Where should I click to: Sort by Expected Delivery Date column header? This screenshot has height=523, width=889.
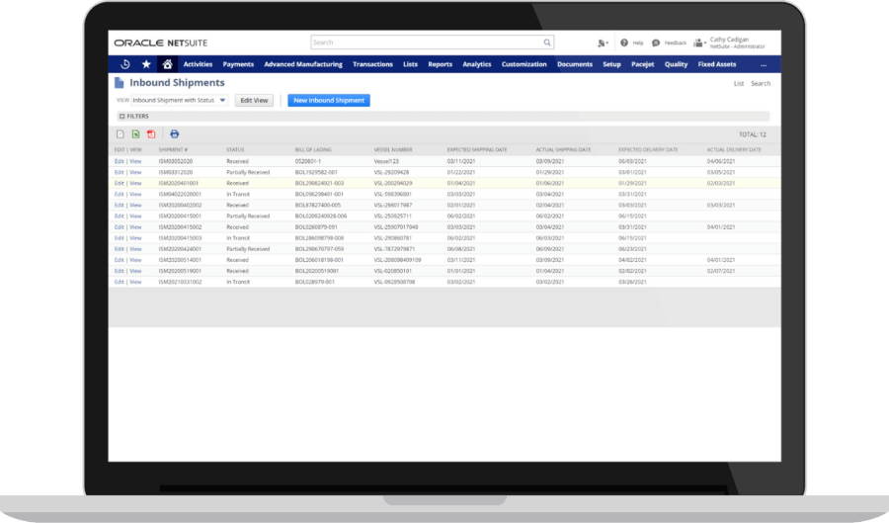648,149
